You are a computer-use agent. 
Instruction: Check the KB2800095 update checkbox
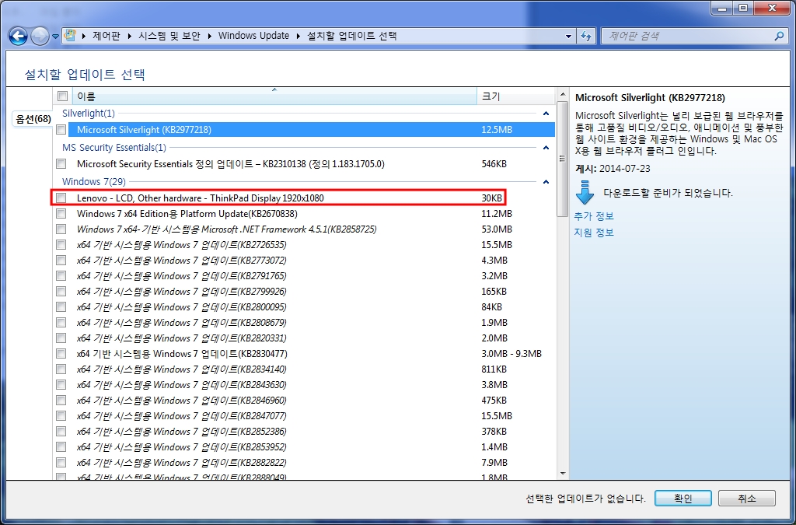pyautogui.click(x=61, y=307)
